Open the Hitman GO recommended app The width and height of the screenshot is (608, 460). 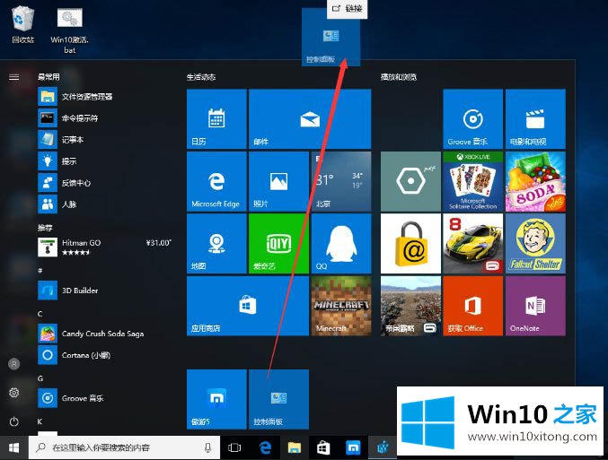click(x=105, y=247)
